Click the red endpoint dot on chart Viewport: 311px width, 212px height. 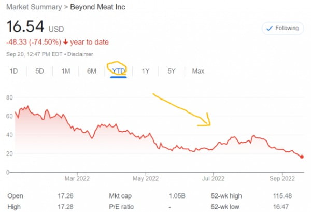[x=302, y=157]
